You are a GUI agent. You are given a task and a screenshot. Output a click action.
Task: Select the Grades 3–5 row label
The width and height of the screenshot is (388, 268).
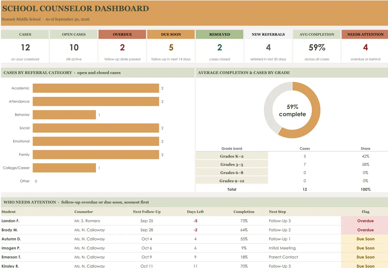(x=232, y=165)
